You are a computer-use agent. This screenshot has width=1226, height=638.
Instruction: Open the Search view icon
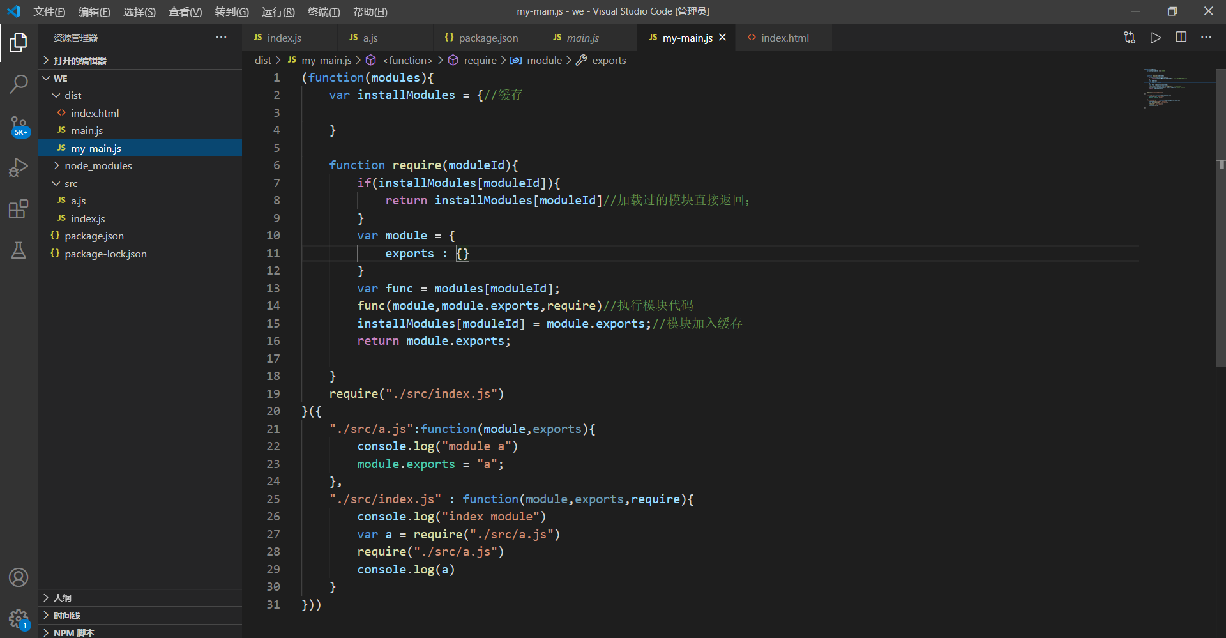(x=19, y=84)
